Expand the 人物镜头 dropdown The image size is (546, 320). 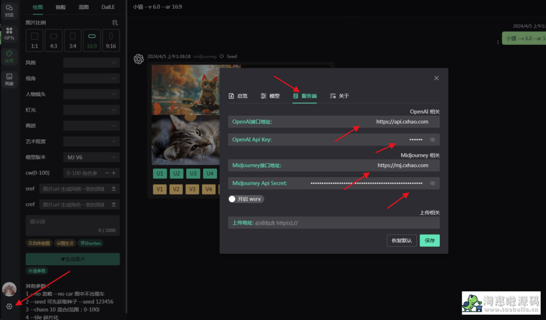[92, 94]
